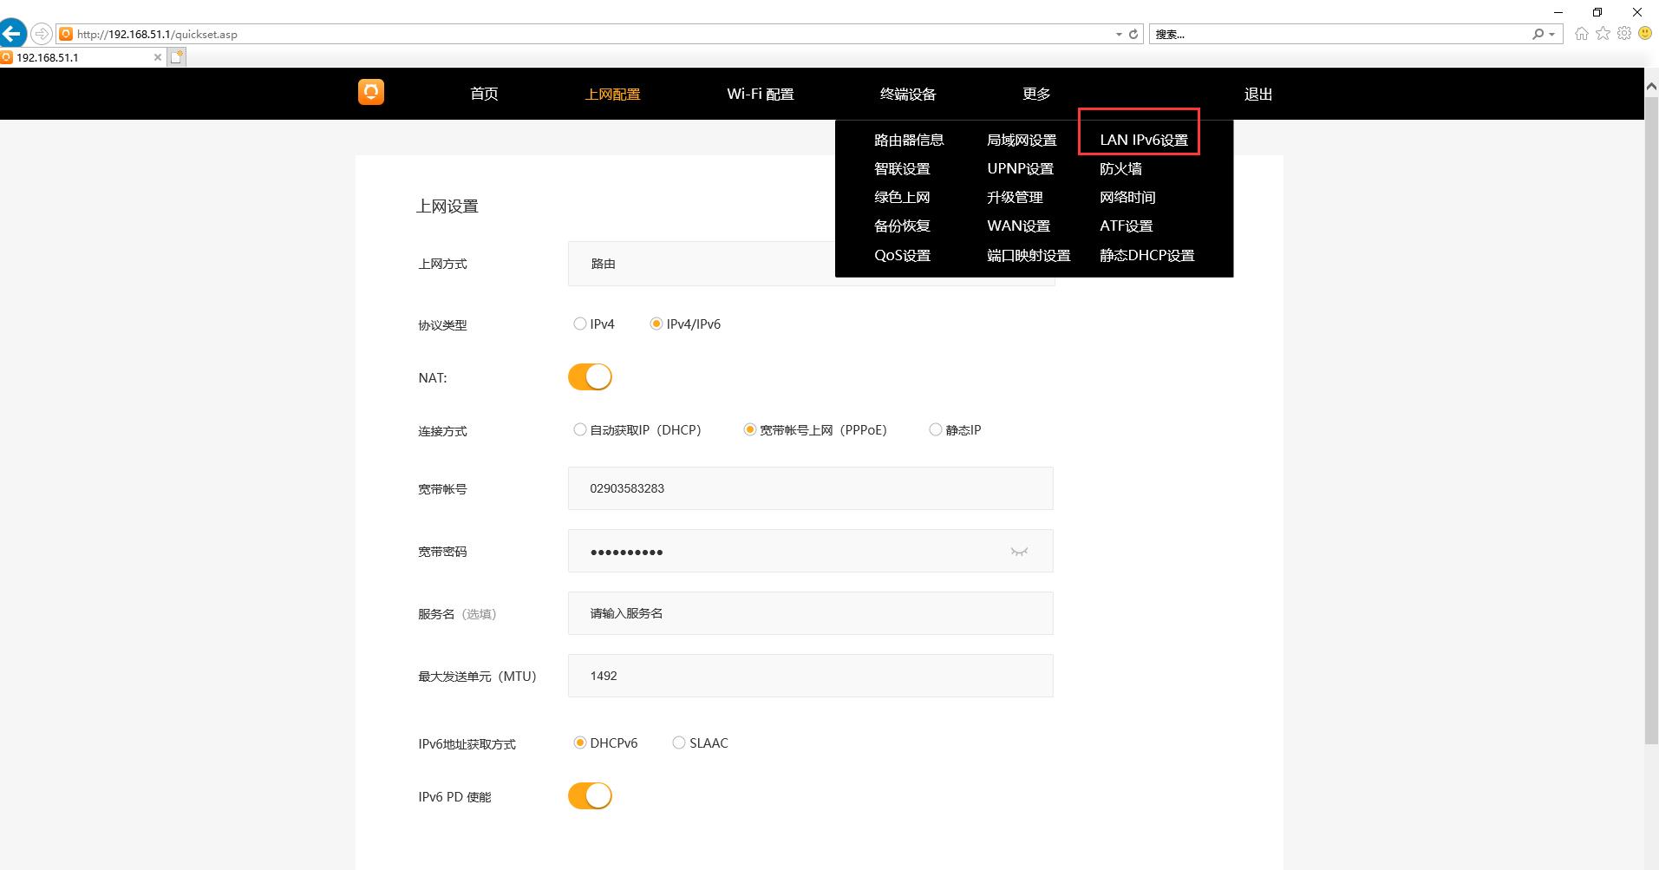Viewport: 1659px width, 870px height.
Task: Go to 首页 in navigation bar
Action: tap(484, 94)
